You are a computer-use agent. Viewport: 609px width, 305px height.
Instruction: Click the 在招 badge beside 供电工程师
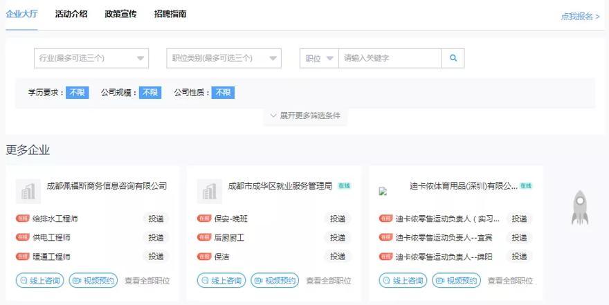23,237
